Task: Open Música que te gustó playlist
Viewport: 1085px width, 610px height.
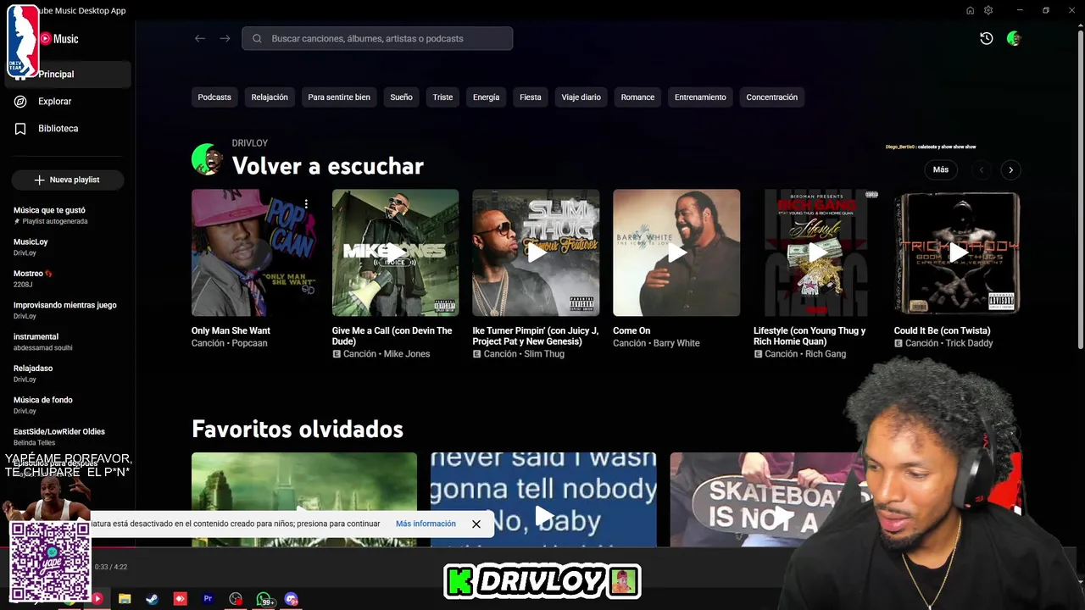Action: [x=68, y=215]
